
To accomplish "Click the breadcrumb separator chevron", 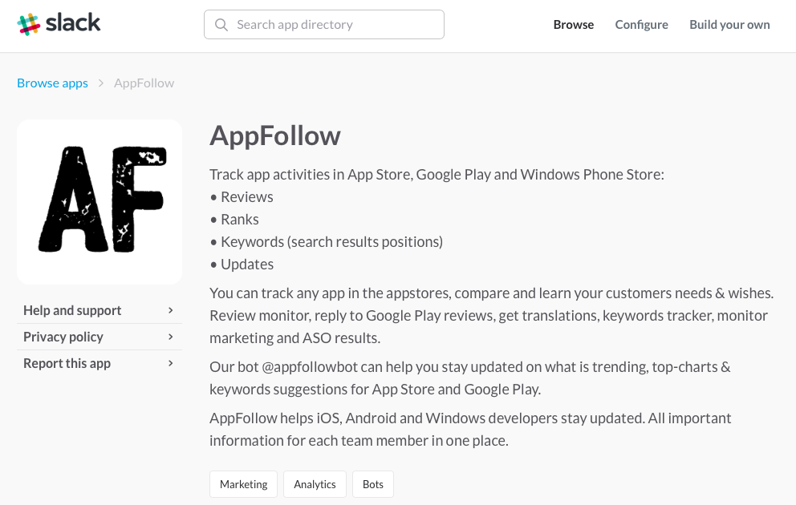I will coord(101,83).
